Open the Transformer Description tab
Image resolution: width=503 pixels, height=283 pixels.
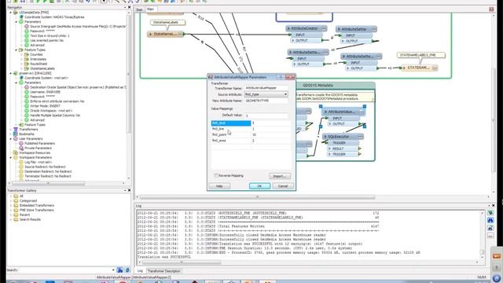tap(164, 271)
